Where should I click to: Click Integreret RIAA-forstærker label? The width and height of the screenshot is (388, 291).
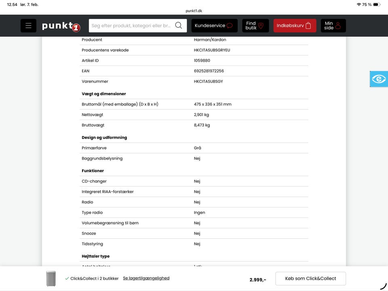click(108, 192)
